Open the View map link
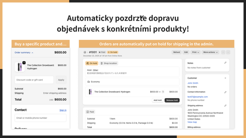The image size is (246, 138). (x=192, y=122)
